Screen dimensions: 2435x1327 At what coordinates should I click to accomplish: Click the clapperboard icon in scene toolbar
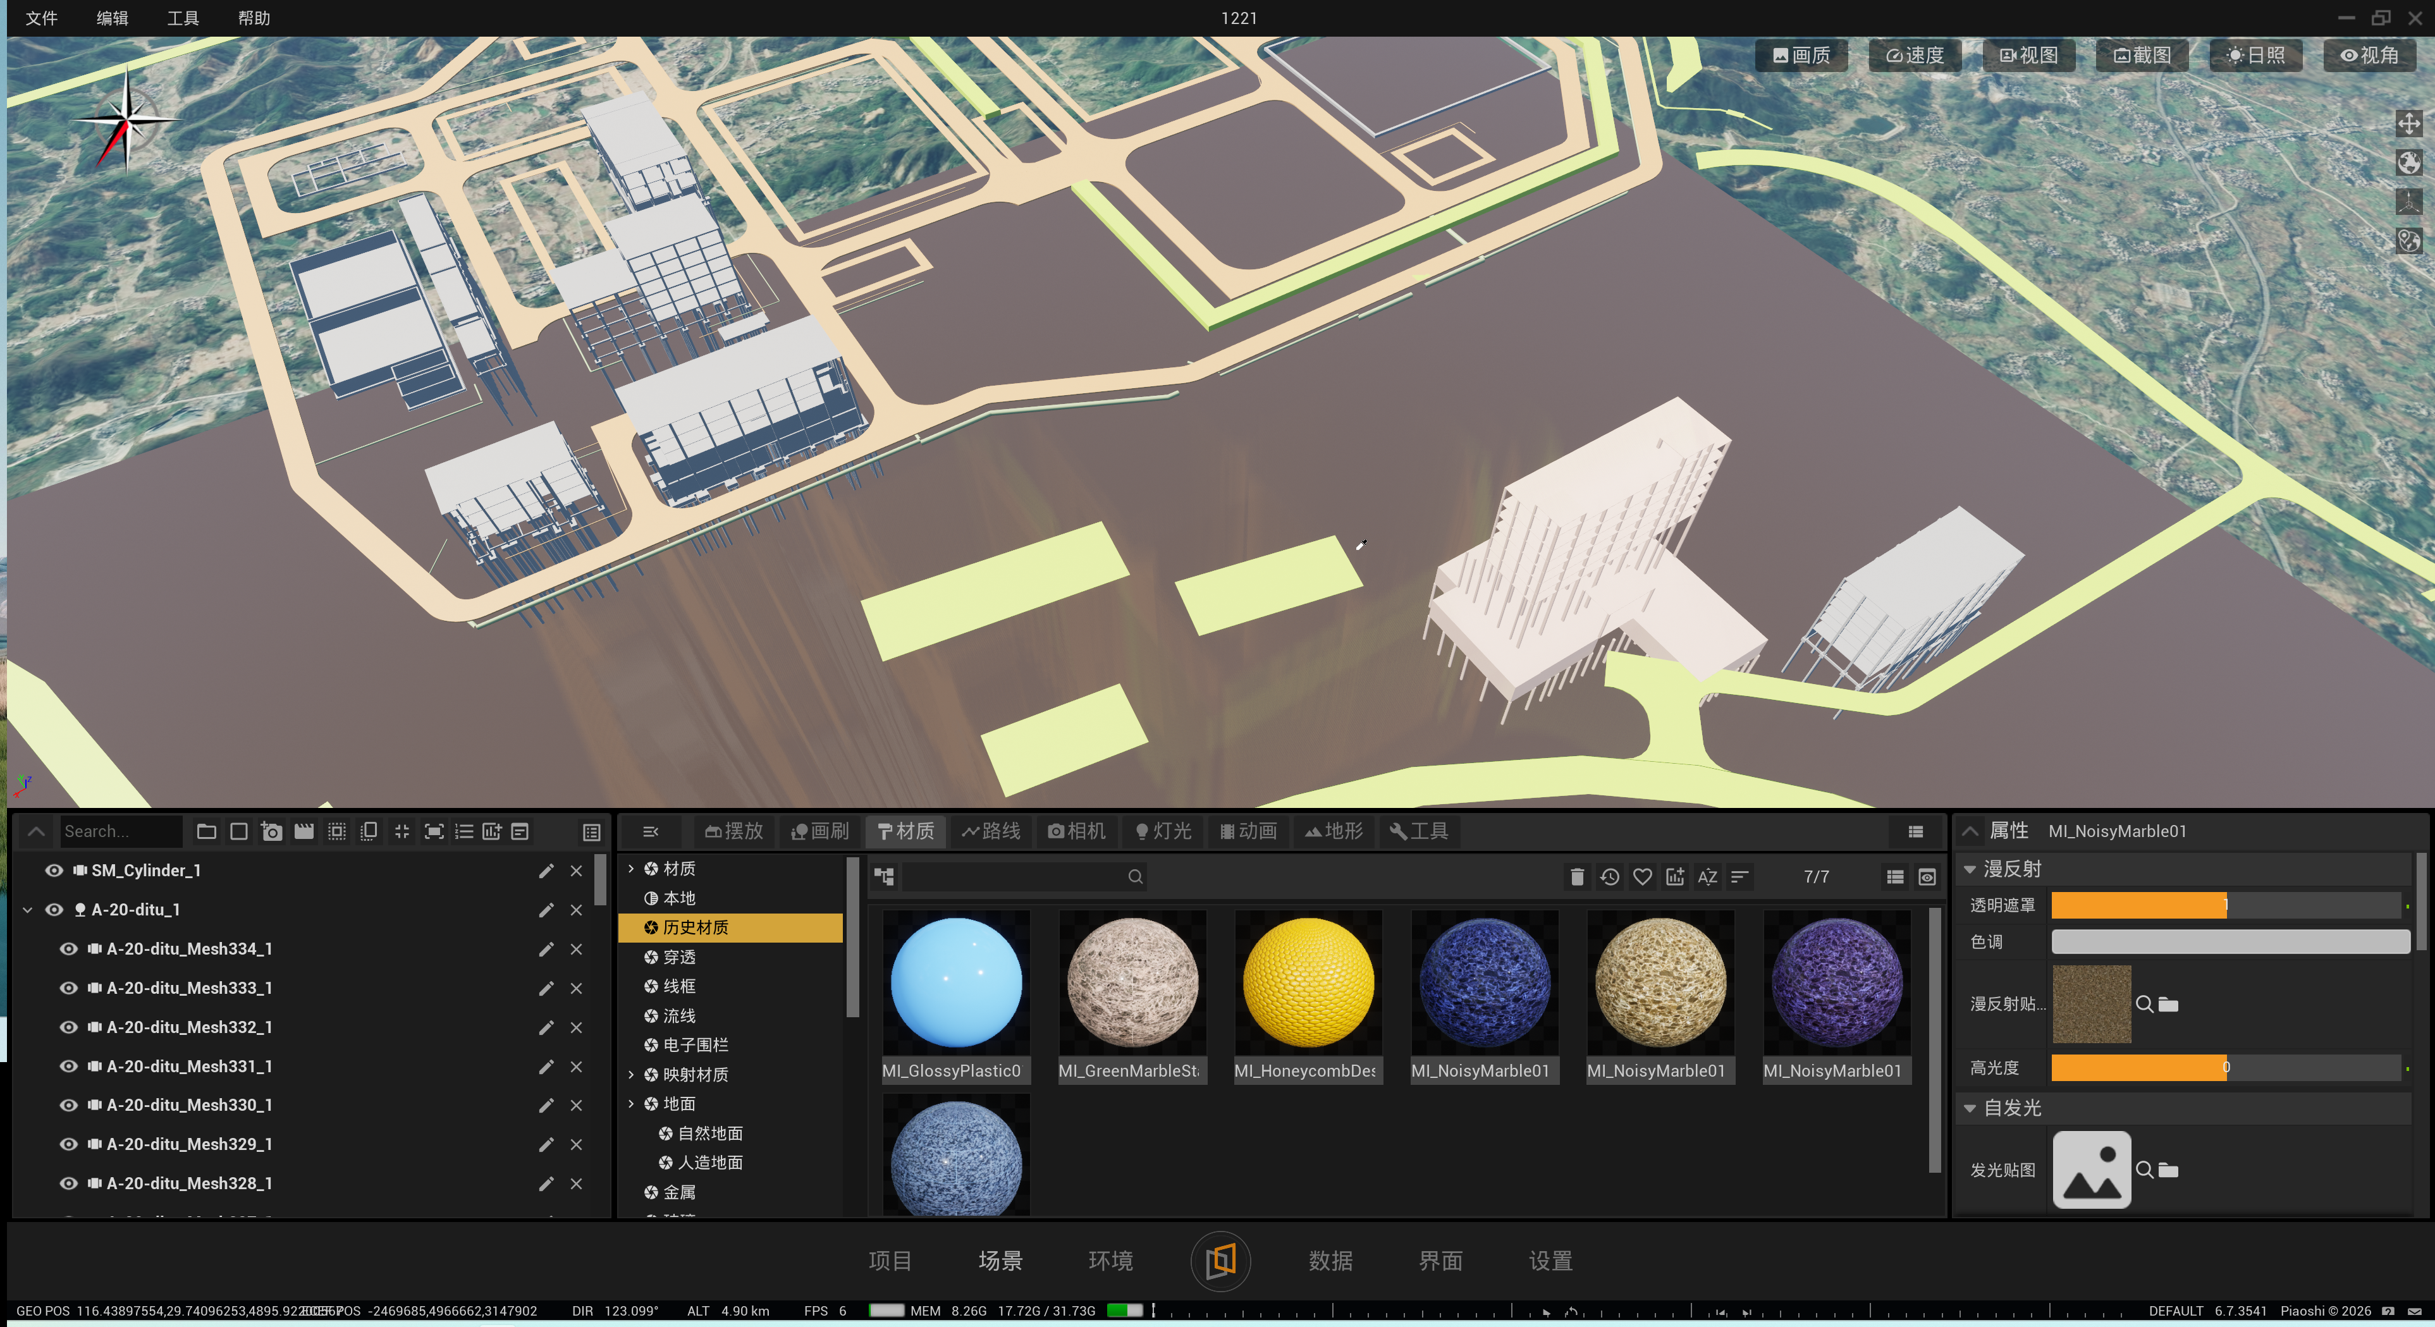click(304, 831)
